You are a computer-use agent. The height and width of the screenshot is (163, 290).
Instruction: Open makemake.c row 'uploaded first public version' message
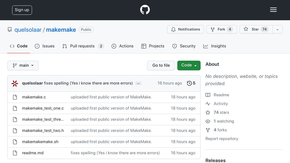pyautogui.click(x=111, y=97)
